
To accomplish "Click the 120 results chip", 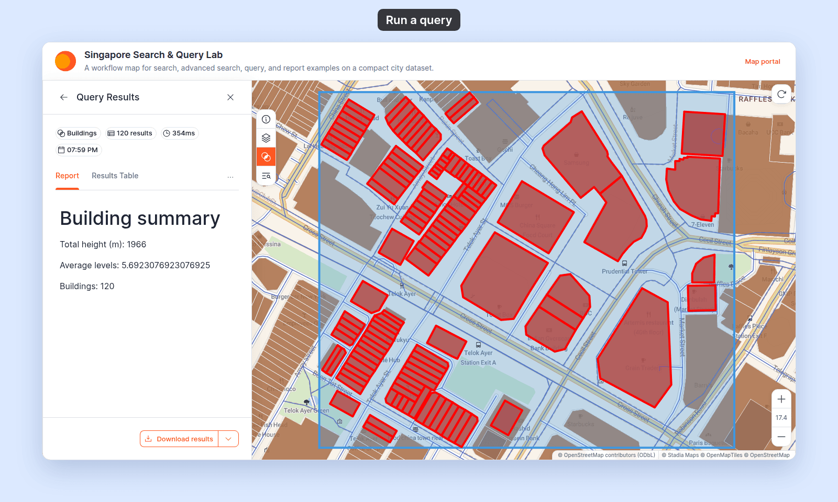I will [x=130, y=133].
